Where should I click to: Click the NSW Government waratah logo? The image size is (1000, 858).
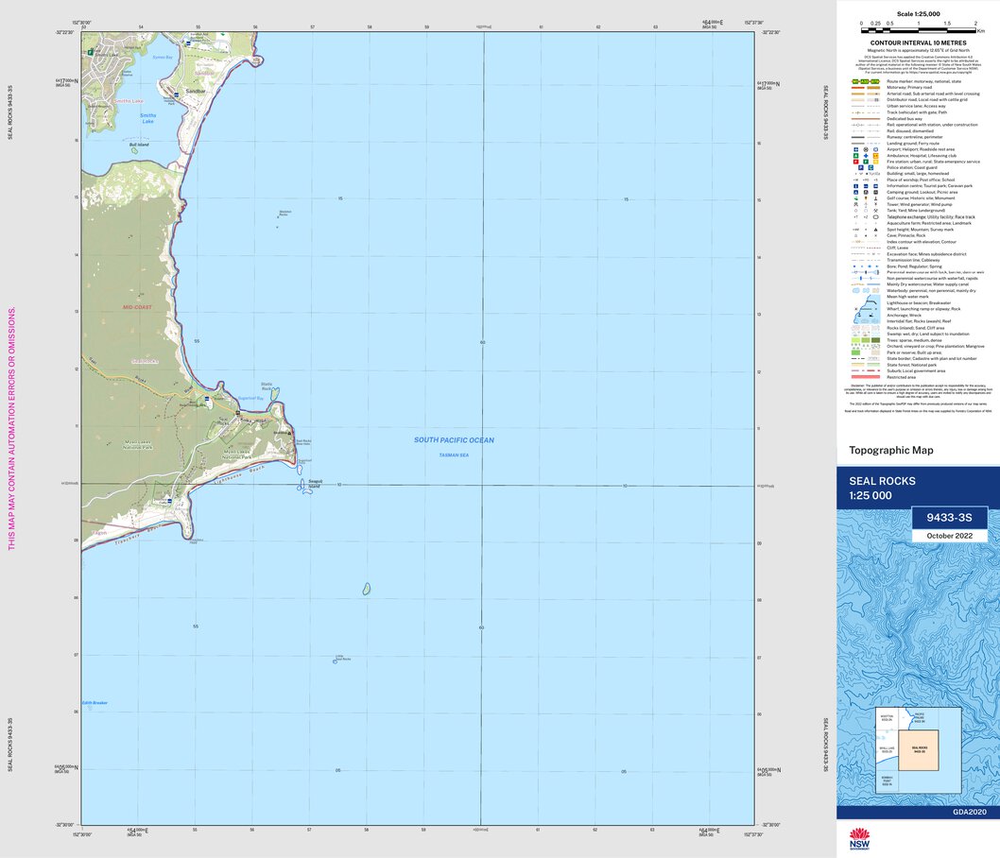[860, 839]
